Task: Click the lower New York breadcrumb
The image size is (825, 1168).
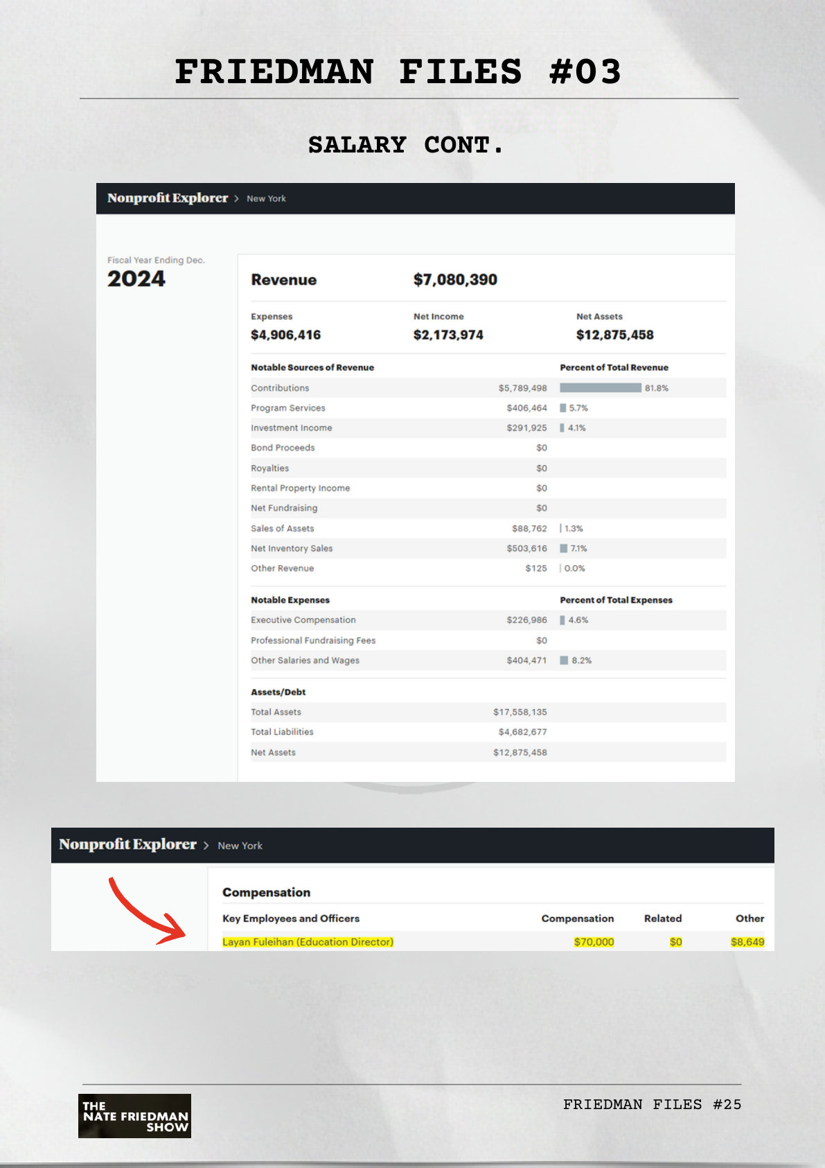Action: (240, 846)
